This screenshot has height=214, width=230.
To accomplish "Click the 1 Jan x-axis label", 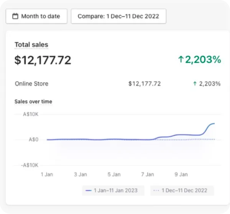I will pos(47,174).
